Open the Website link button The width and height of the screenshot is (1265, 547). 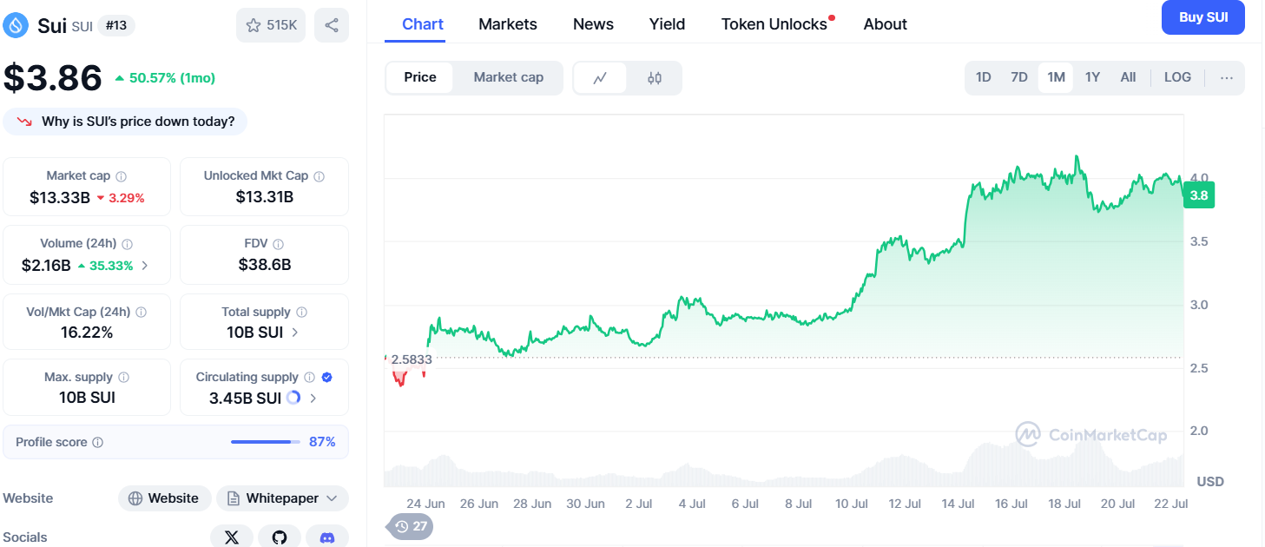(x=165, y=498)
